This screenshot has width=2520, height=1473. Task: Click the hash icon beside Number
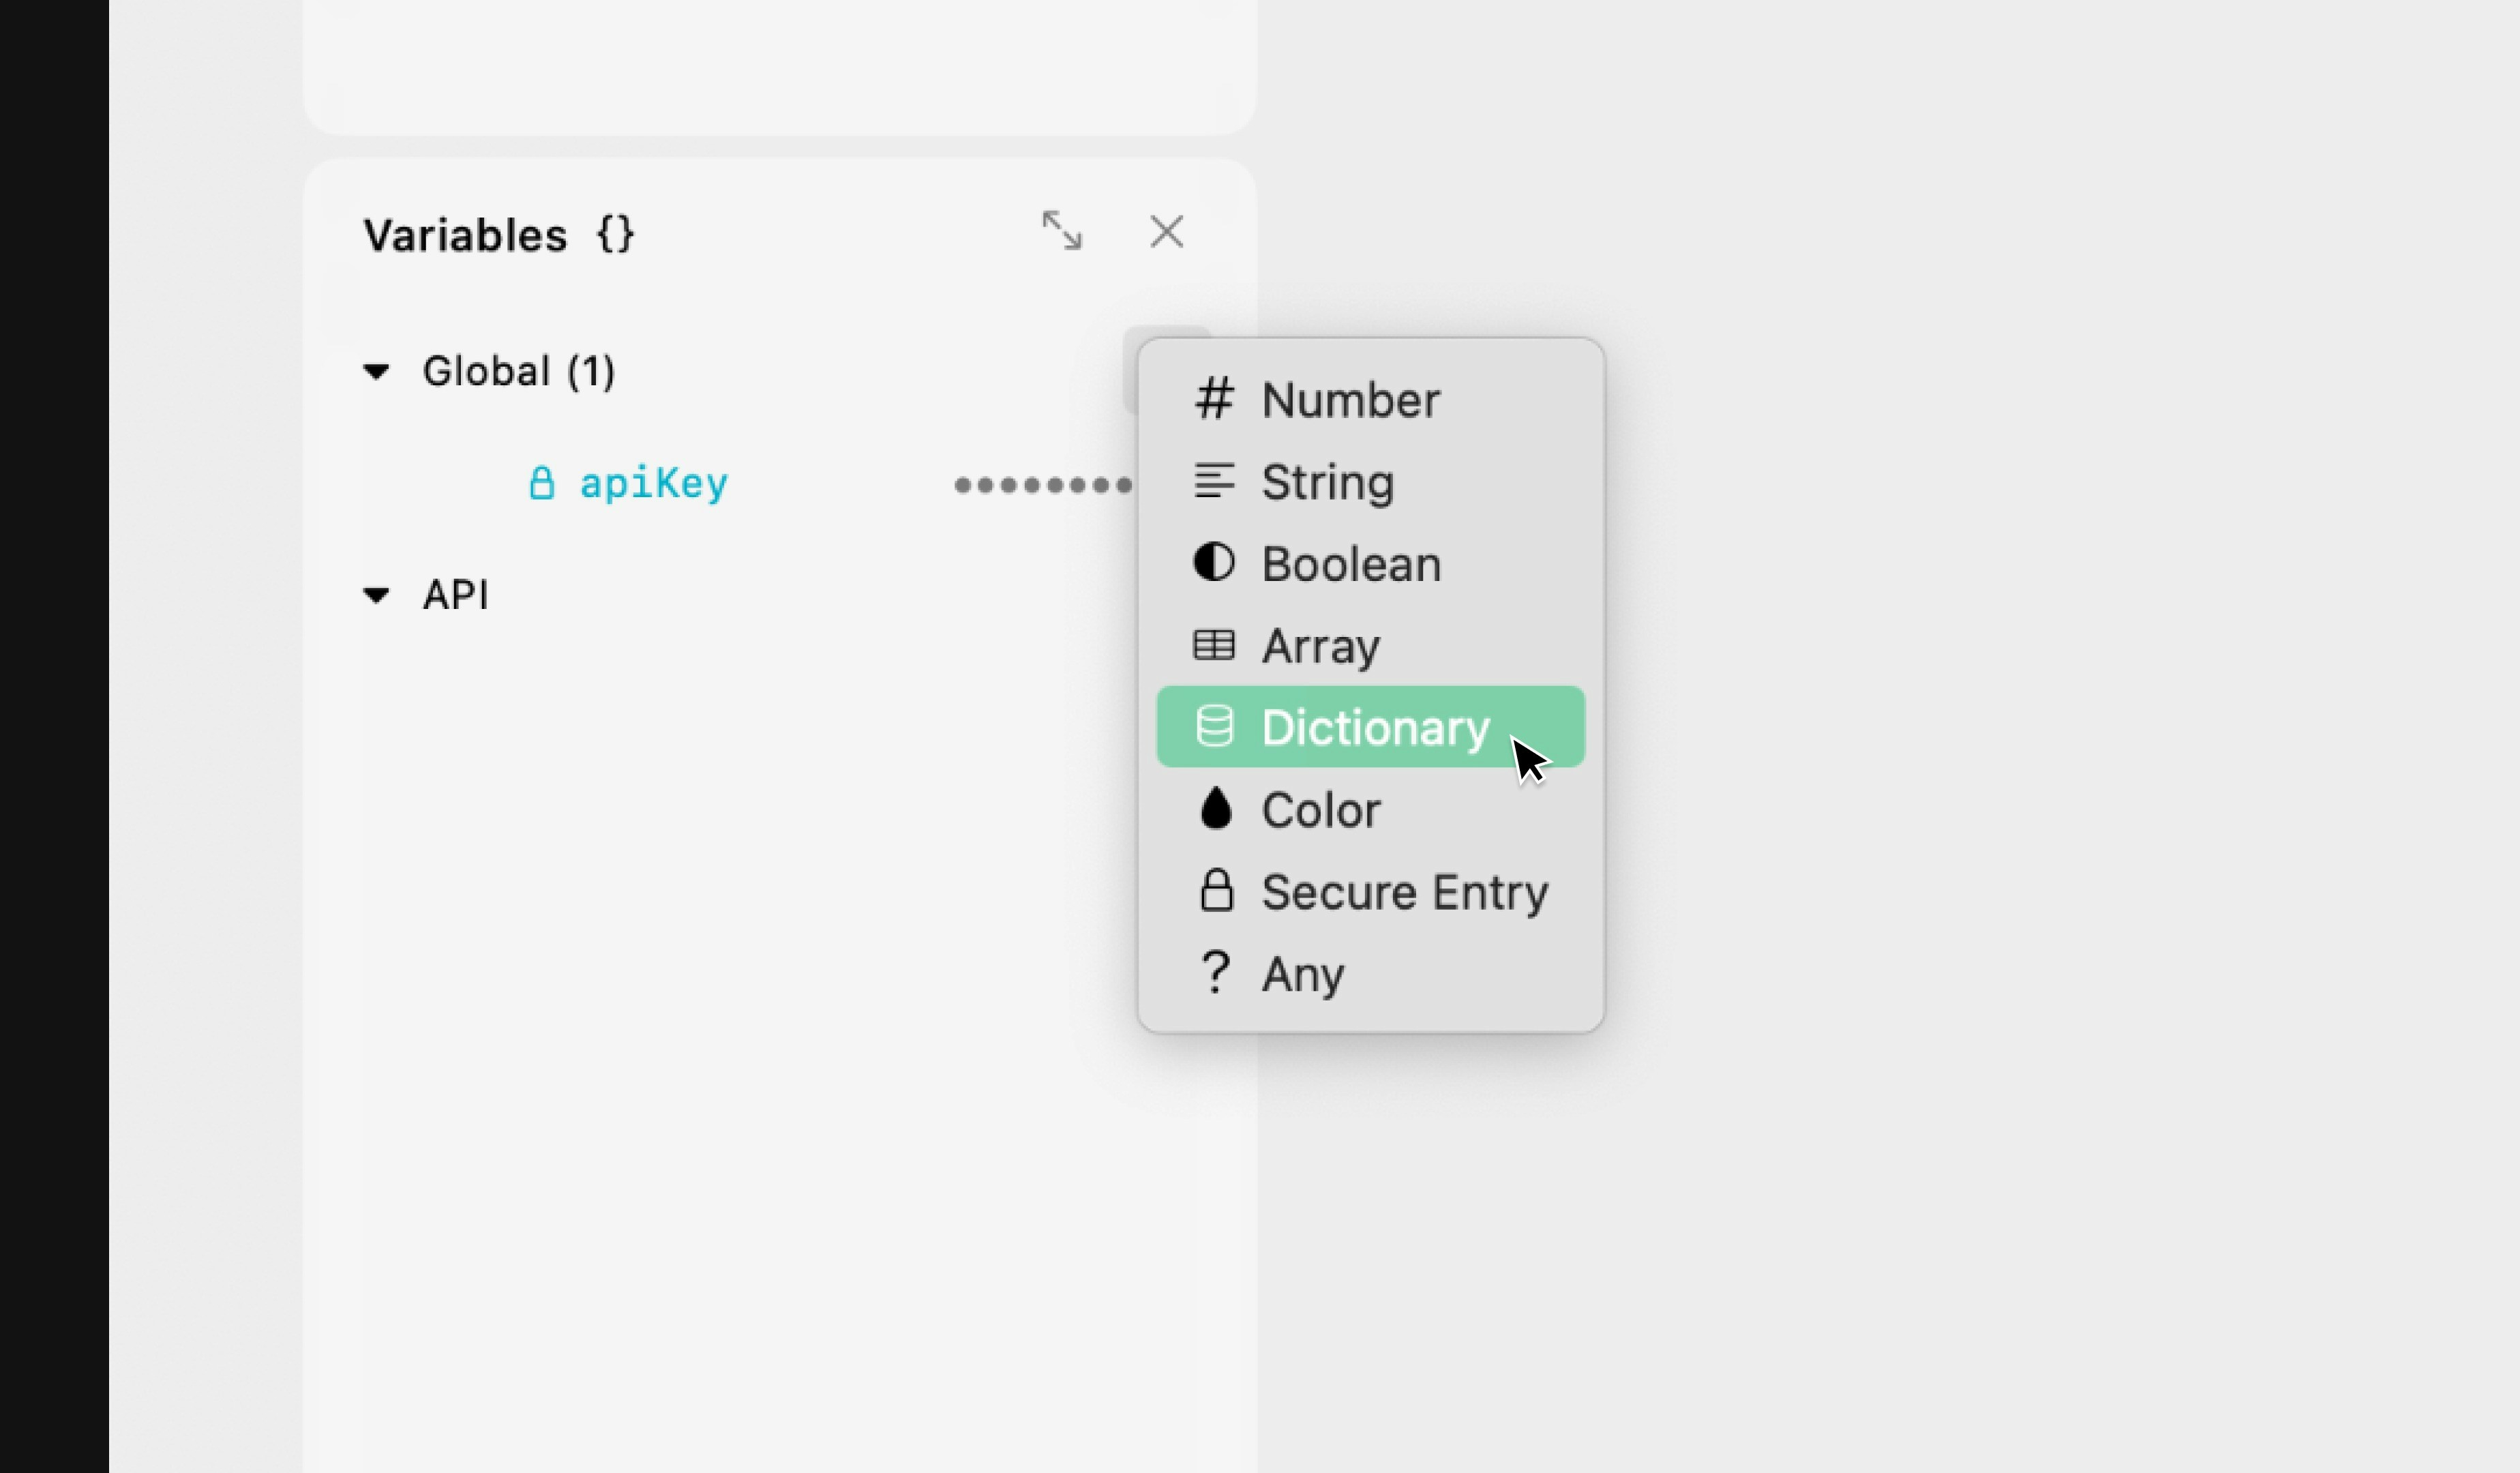[1214, 399]
